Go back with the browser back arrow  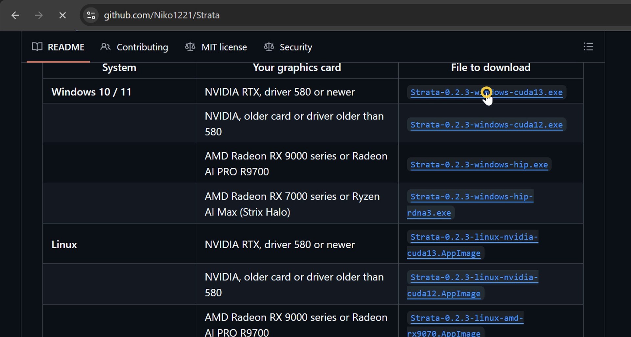[15, 15]
